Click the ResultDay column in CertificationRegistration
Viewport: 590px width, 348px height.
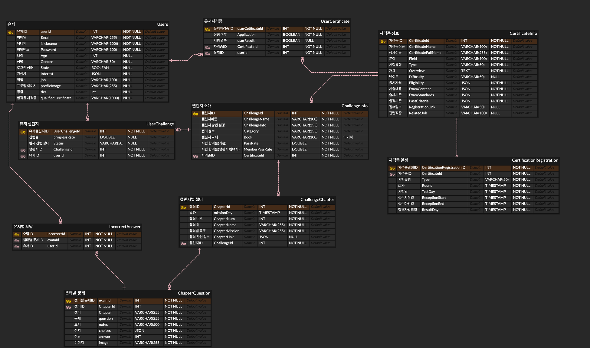430,210
